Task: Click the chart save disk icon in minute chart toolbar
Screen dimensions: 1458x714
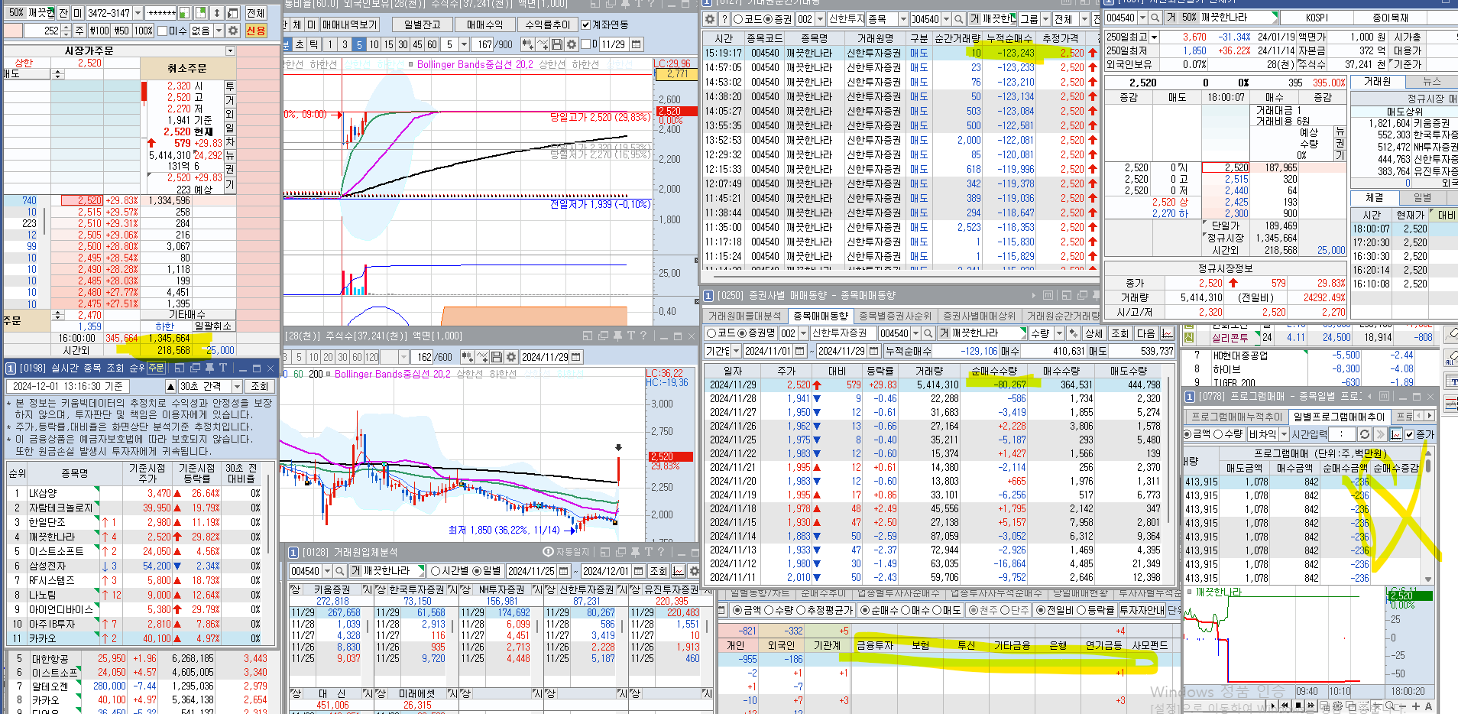Action: click(x=557, y=45)
